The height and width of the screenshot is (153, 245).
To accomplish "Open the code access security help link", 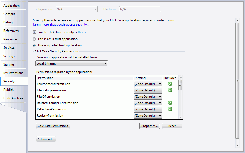I will click(x=61, y=24).
